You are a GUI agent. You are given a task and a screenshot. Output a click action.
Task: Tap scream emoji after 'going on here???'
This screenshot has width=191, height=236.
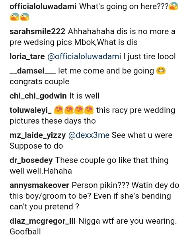point(173,7)
